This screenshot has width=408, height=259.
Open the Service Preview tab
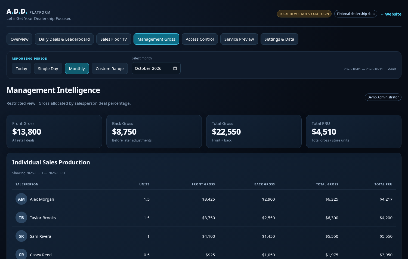[239, 39]
